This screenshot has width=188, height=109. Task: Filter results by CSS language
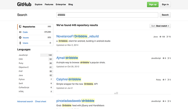35,59
